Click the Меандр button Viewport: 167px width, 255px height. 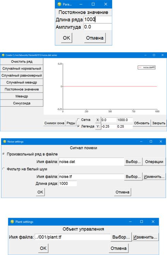click(21, 96)
